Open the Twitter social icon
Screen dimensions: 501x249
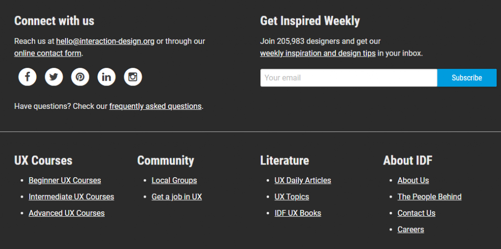[54, 77]
